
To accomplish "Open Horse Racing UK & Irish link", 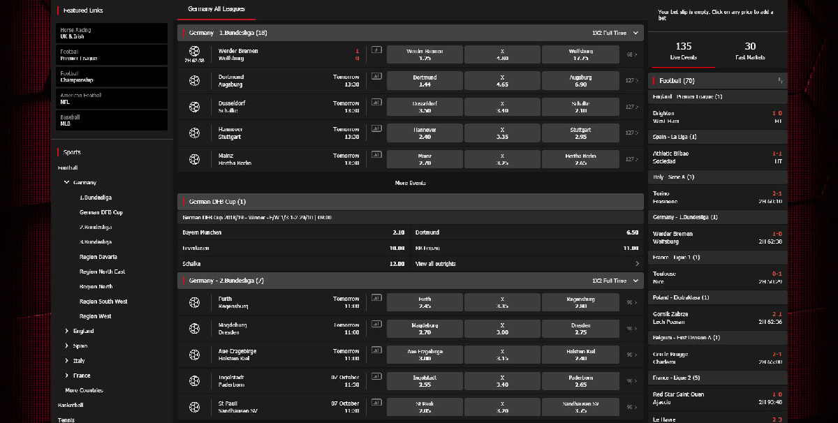I will coord(112,33).
